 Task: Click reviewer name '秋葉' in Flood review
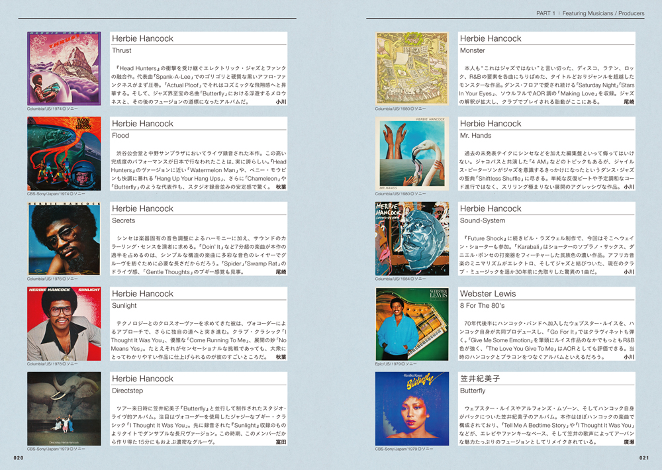pos(281,187)
